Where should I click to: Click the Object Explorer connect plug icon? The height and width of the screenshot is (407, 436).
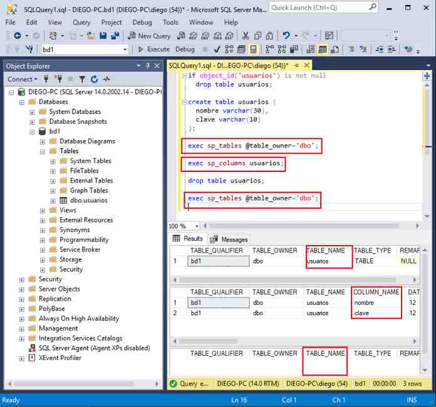pyautogui.click(x=46, y=79)
